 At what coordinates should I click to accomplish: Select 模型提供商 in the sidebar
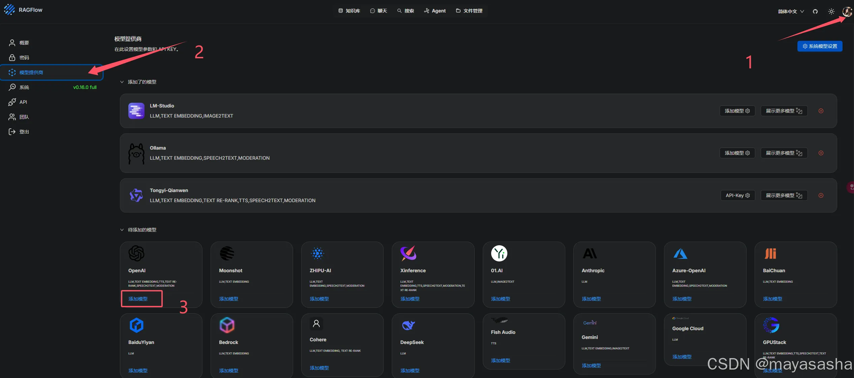point(52,72)
